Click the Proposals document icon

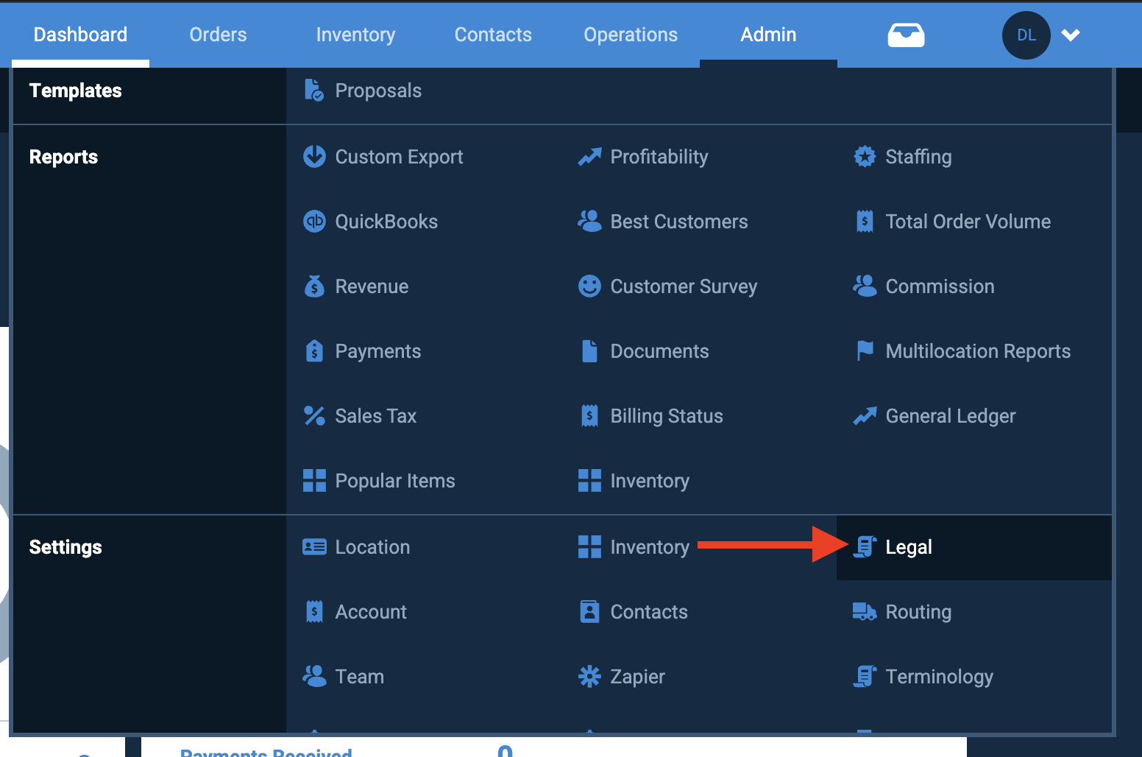coord(314,91)
